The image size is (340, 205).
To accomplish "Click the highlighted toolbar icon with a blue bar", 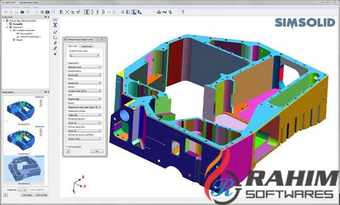I will tap(87, 12).
